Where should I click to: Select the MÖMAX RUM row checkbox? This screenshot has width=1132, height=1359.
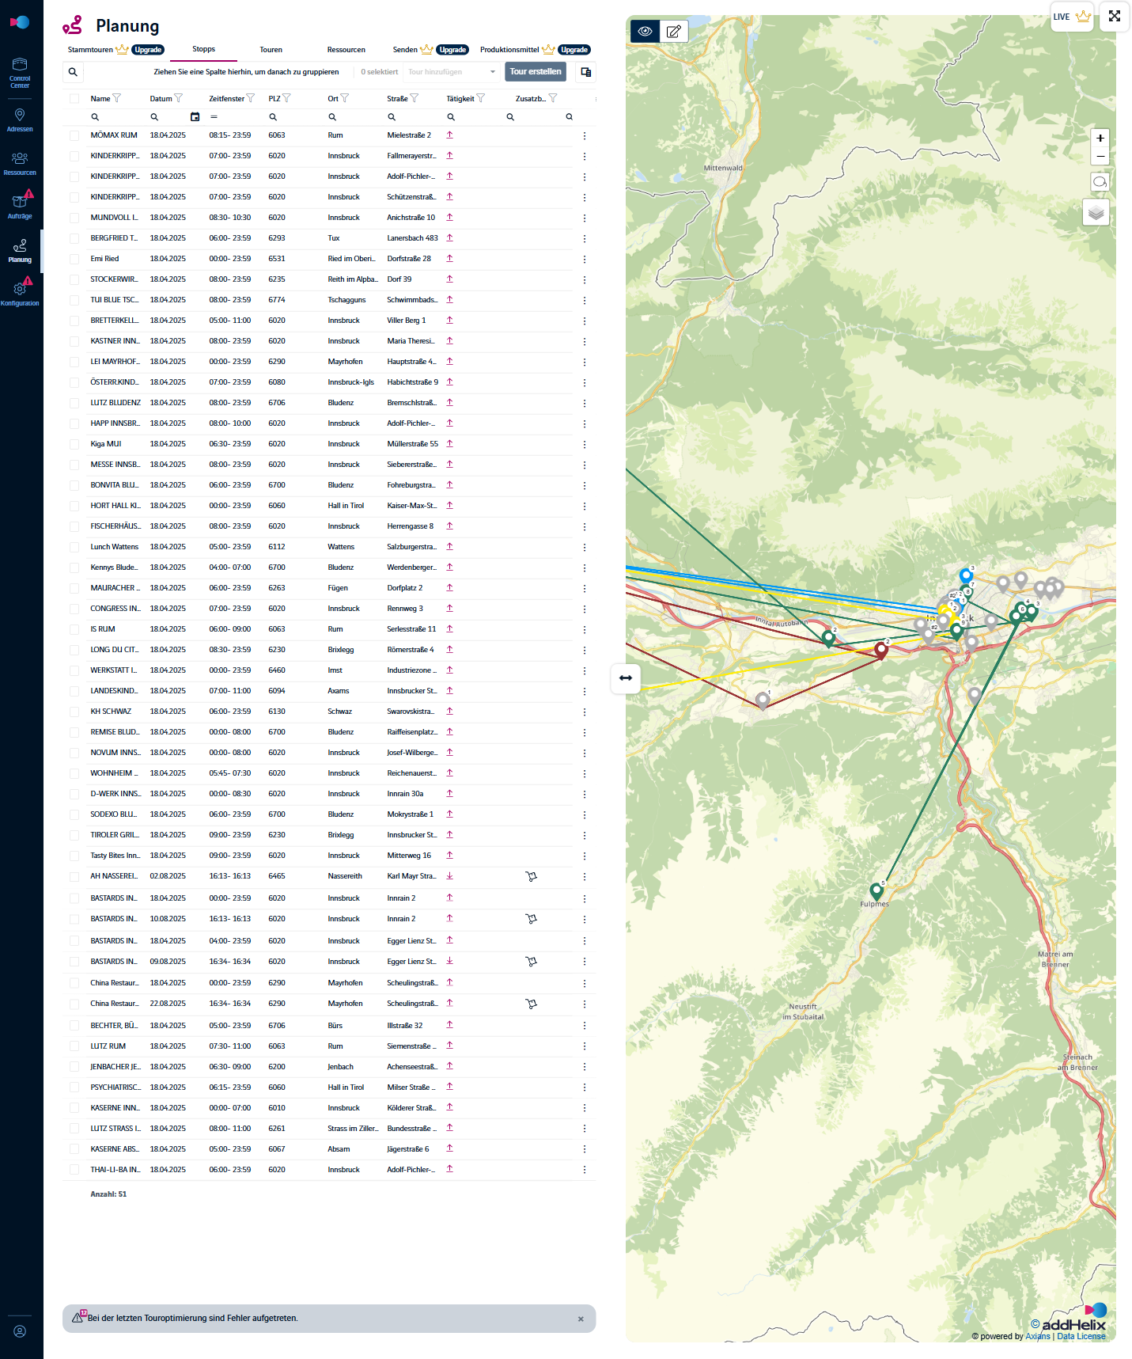pos(74,136)
